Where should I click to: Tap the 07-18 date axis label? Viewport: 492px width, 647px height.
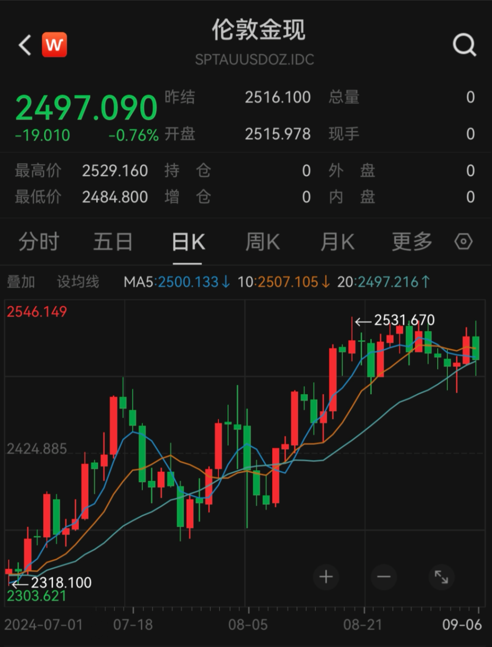click(x=133, y=625)
